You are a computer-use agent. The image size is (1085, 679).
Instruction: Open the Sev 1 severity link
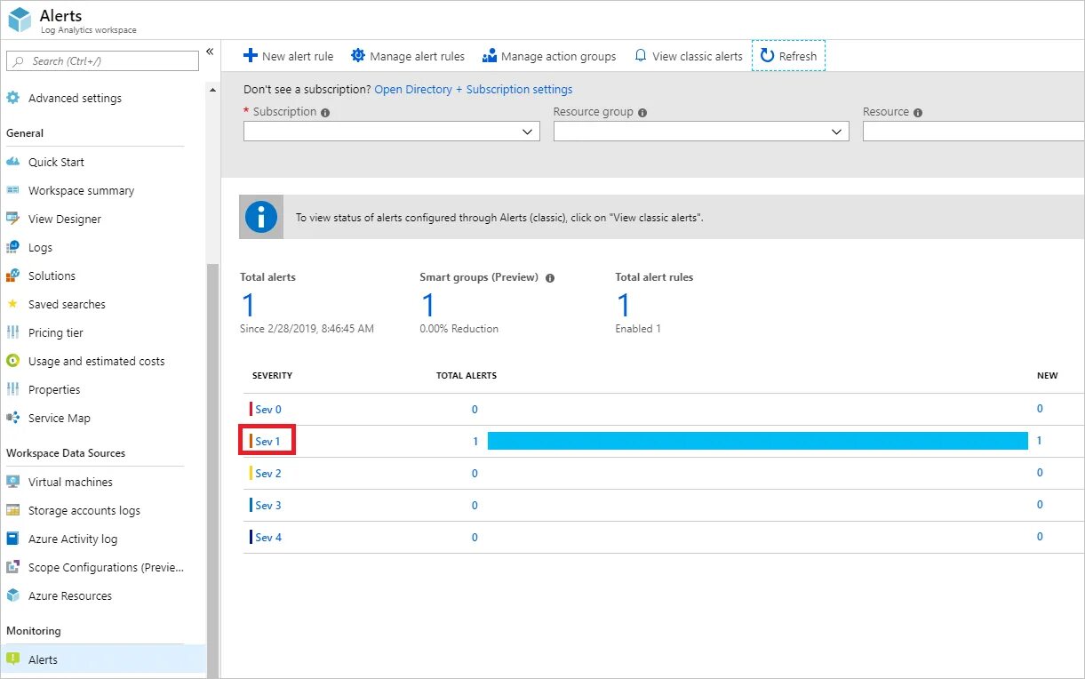point(267,441)
